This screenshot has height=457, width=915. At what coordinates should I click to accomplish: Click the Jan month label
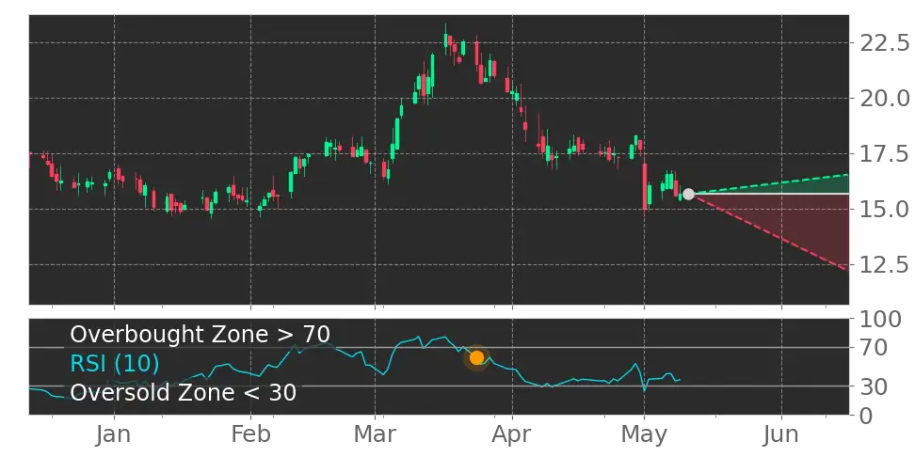[114, 434]
